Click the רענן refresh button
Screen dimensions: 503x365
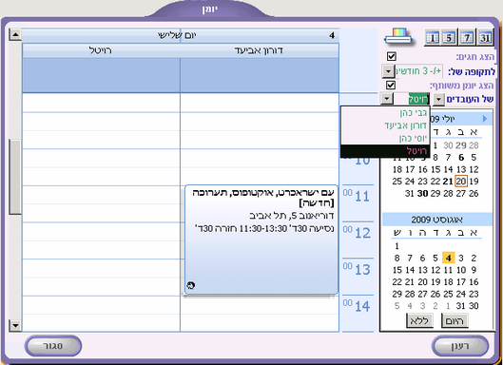(x=460, y=346)
